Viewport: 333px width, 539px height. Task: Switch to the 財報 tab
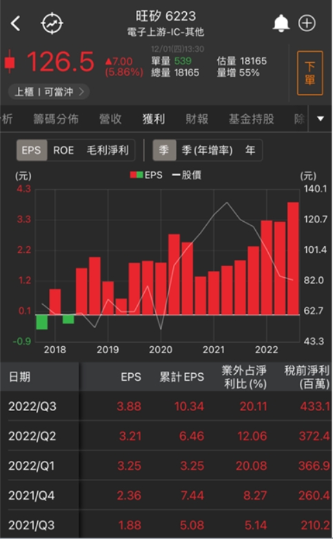[x=197, y=120]
